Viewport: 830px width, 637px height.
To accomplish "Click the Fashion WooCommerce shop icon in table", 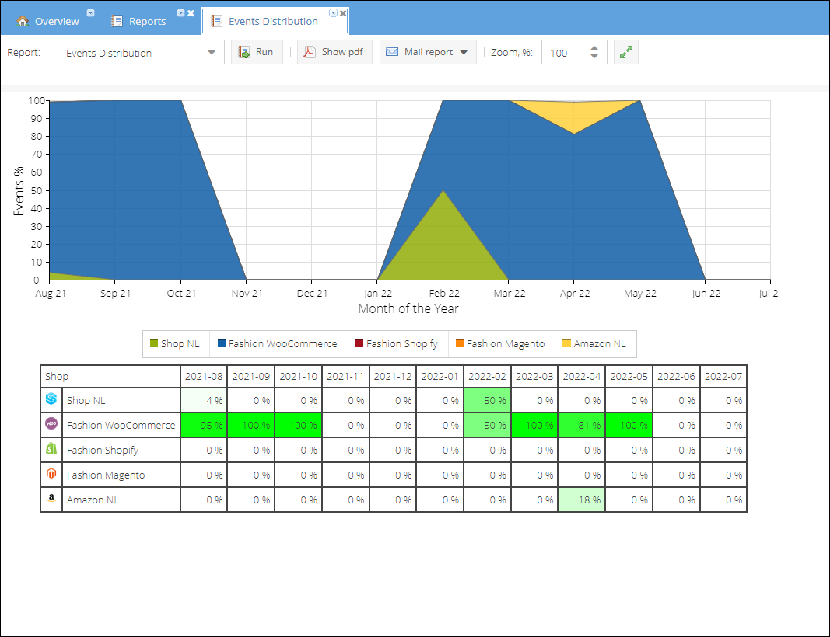I will click(51, 423).
